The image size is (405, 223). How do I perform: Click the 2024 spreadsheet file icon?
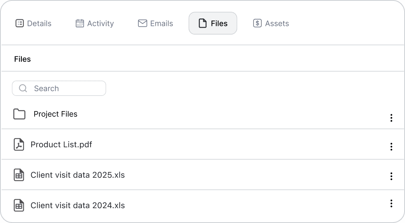19,205
